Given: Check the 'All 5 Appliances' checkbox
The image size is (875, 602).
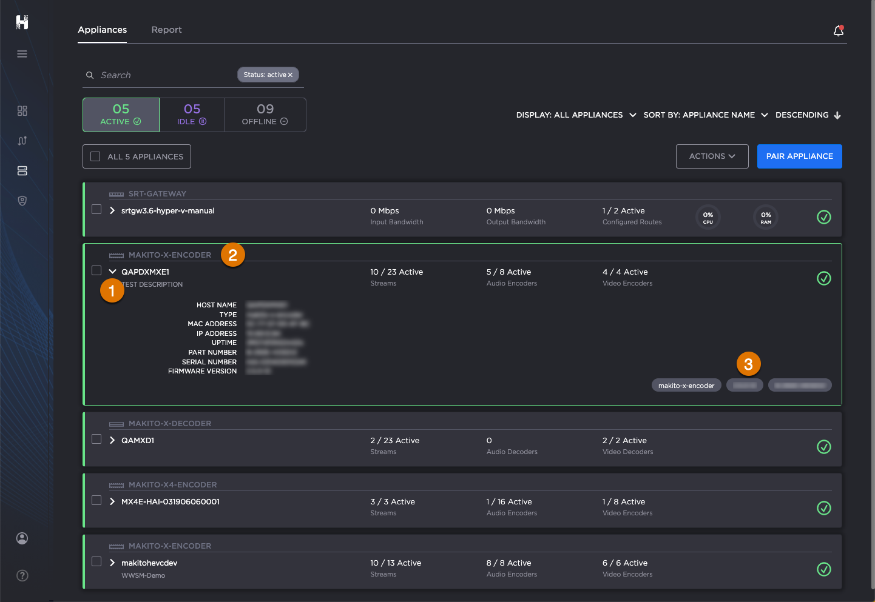Looking at the screenshot, I should 95,156.
